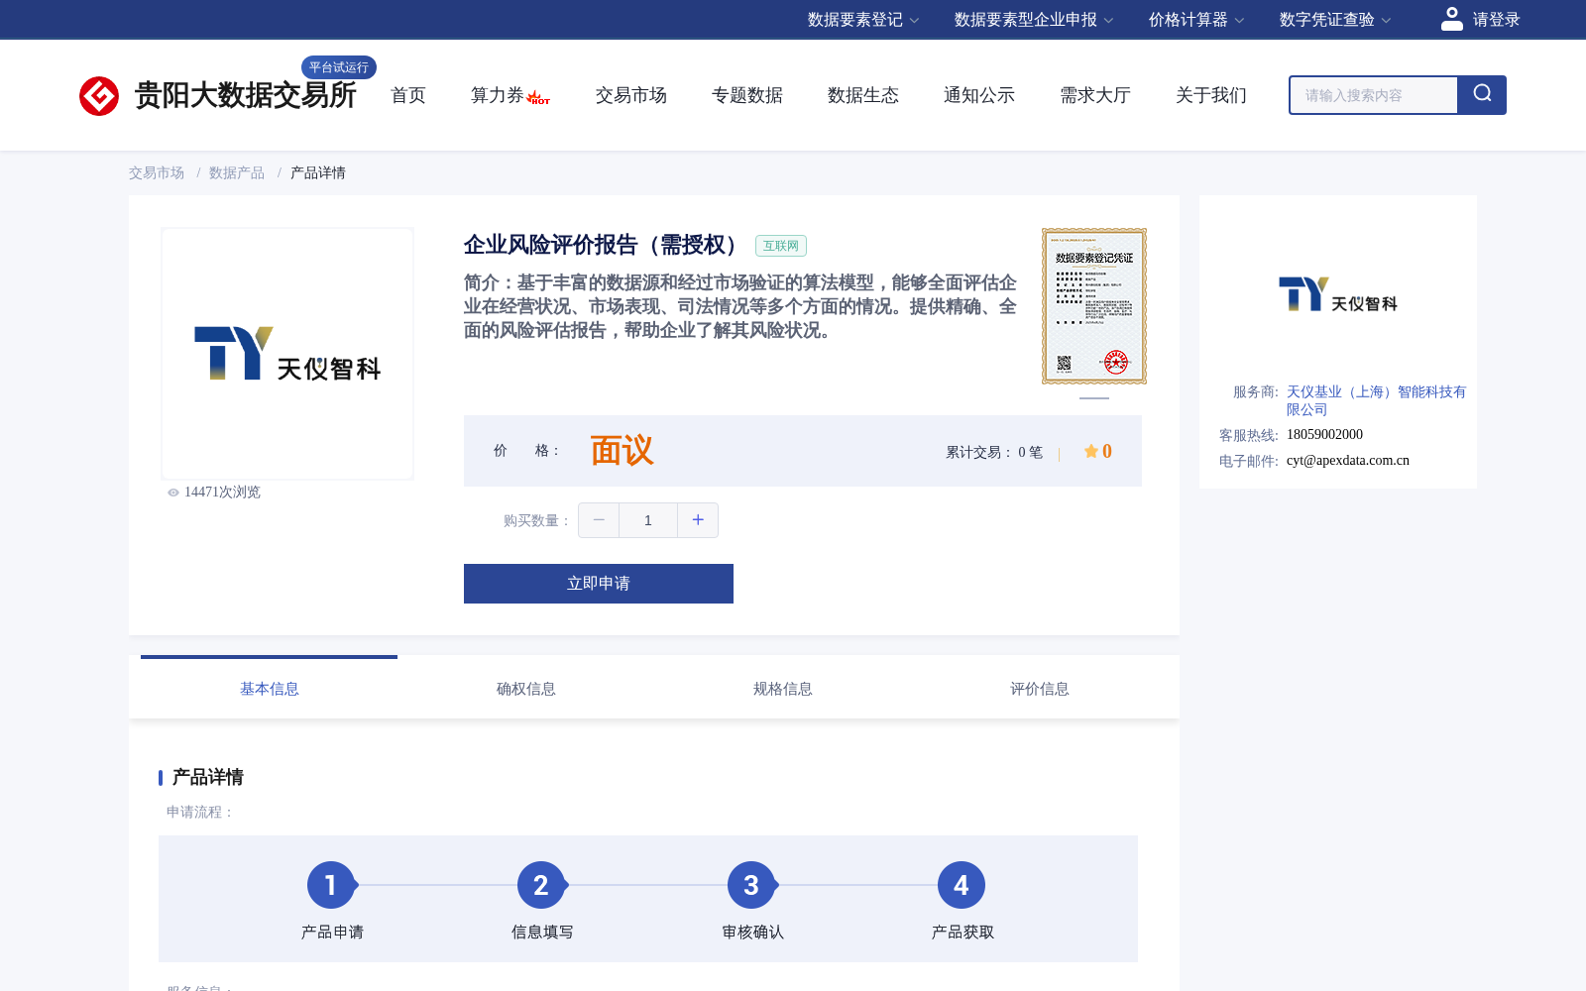Screen dimensions: 1586x991
Task: Click the 互联网 category tag
Action: pyautogui.click(x=781, y=246)
